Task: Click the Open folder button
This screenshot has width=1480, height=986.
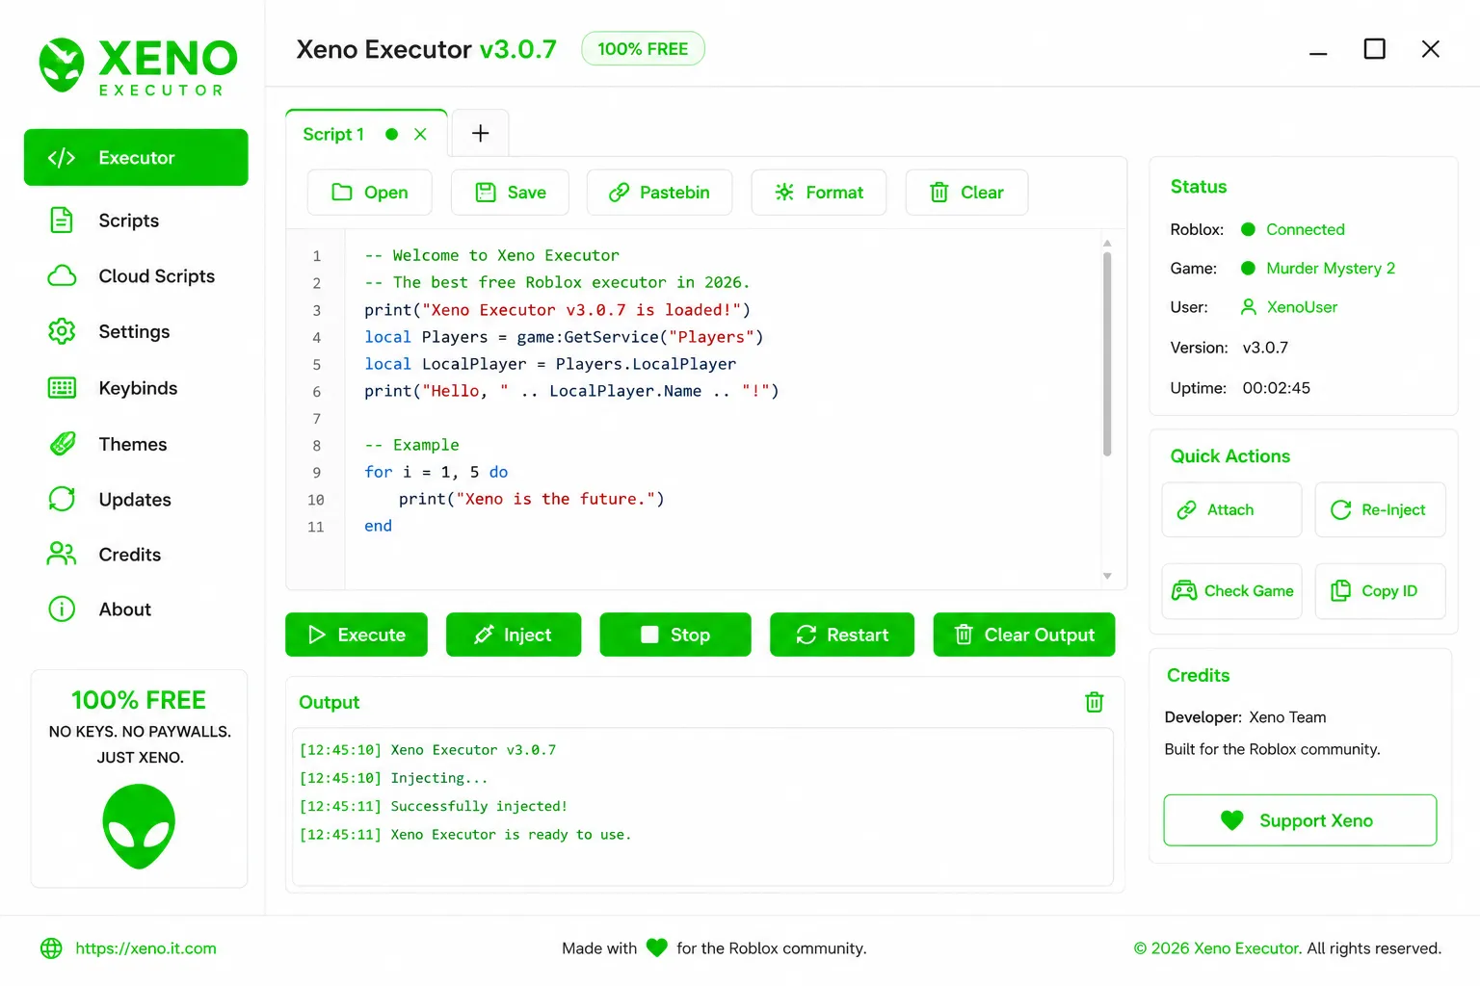Action: [x=369, y=193]
